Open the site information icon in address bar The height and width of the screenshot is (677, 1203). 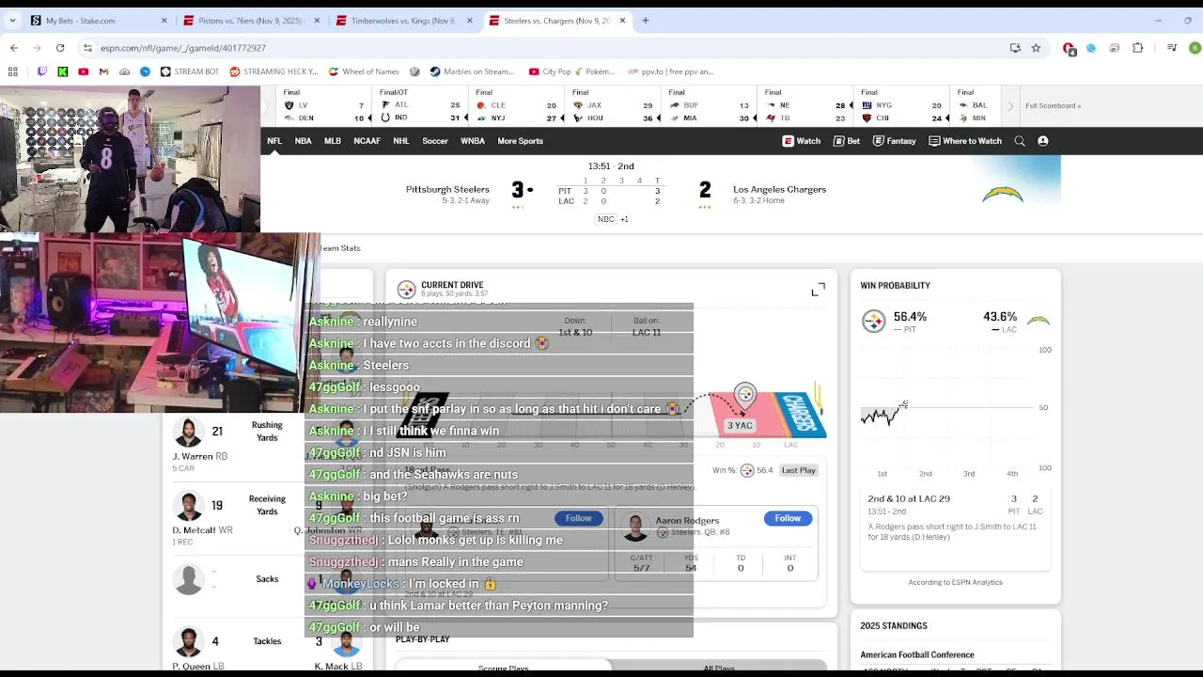(x=87, y=48)
